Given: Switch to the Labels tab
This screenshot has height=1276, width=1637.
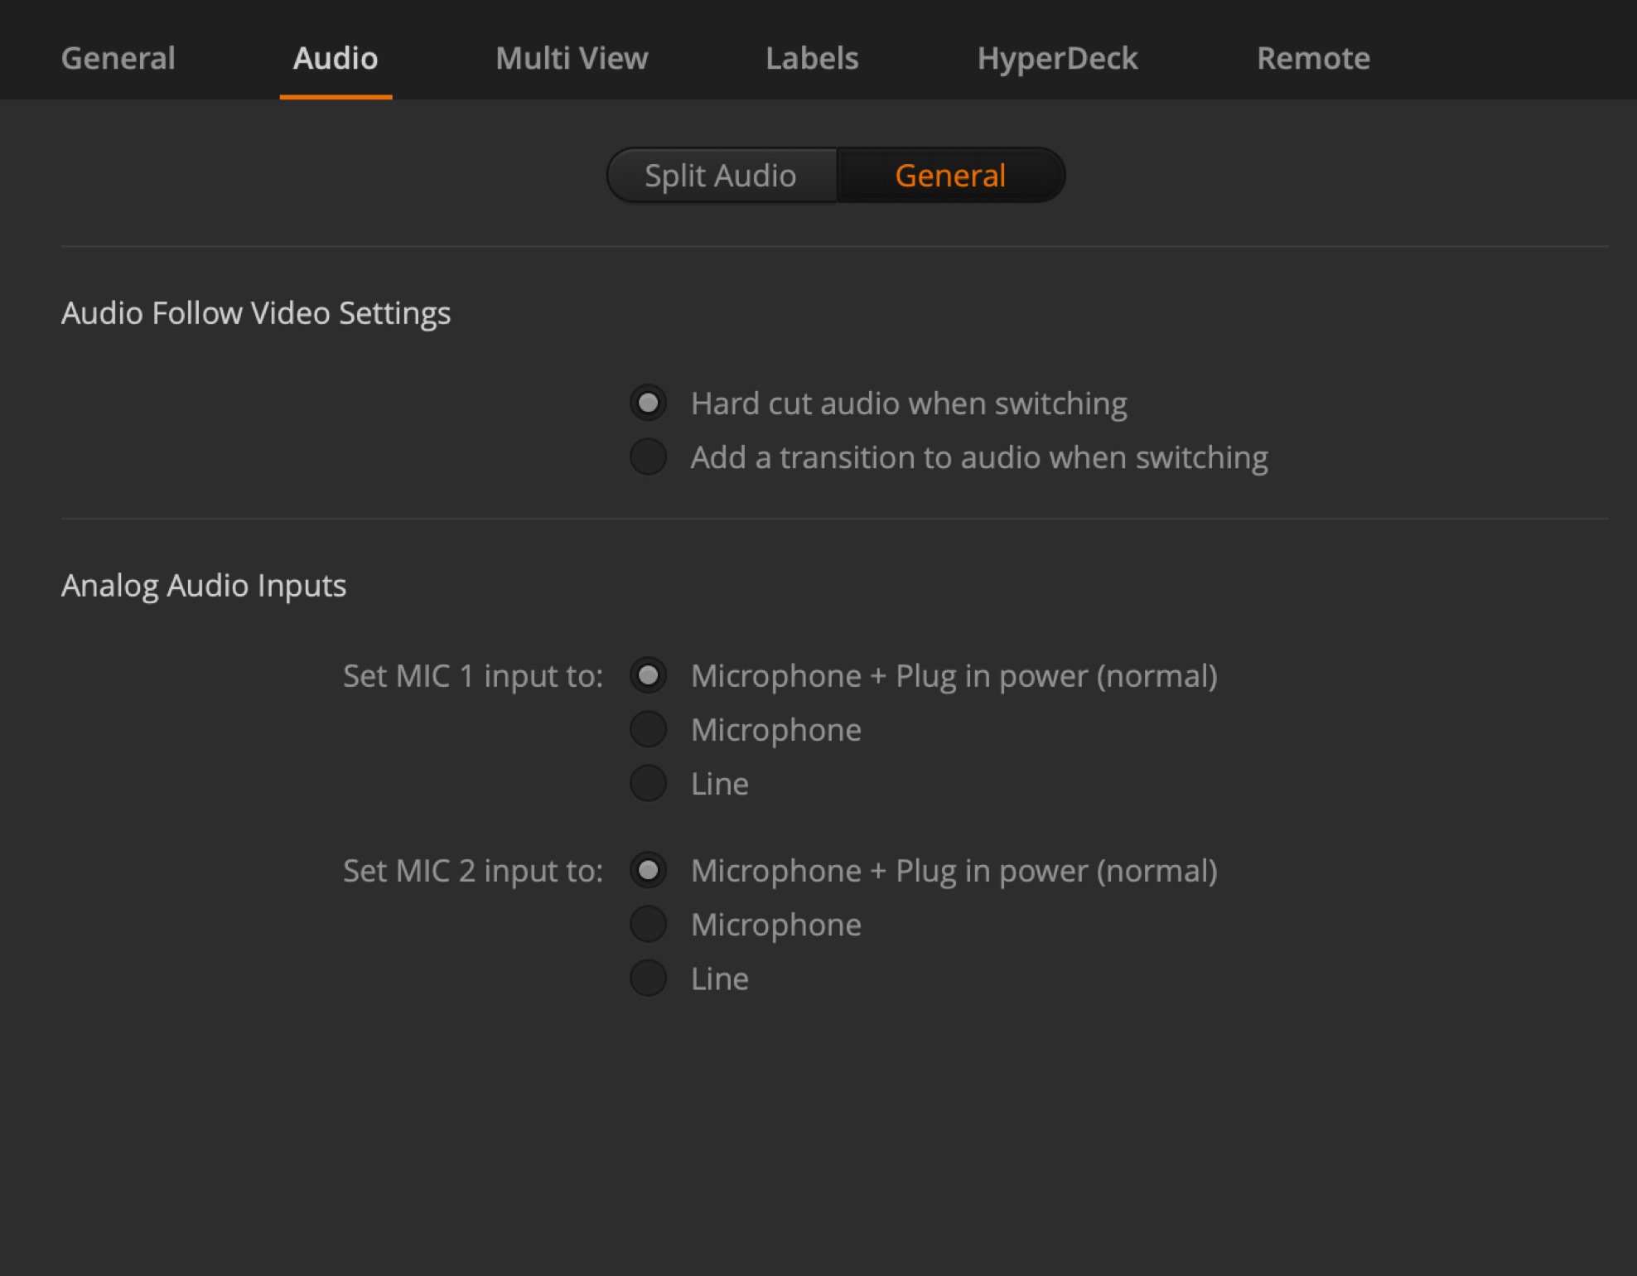Looking at the screenshot, I should [x=811, y=58].
